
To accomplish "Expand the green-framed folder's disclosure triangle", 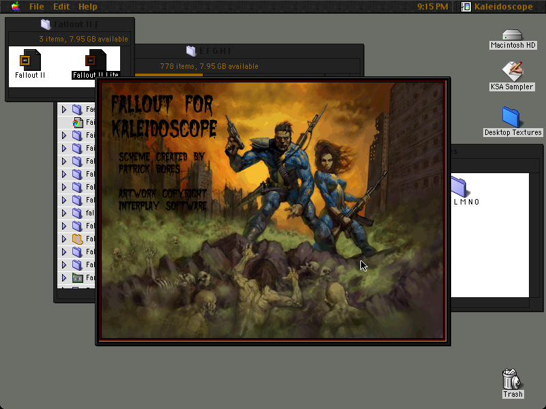I will tap(64, 278).
